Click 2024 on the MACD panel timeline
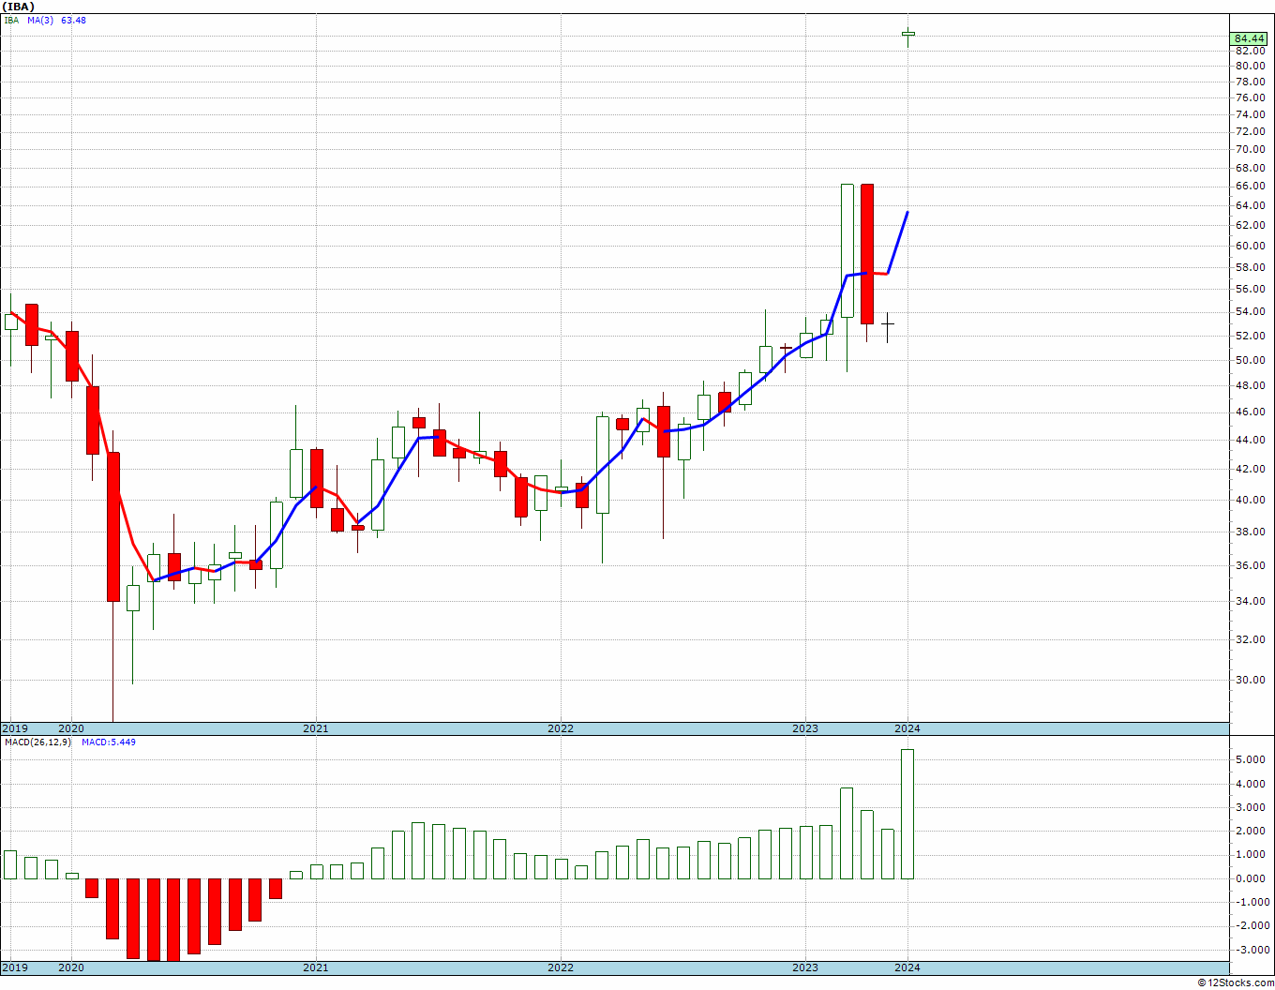Screen dimensions: 1275x990 pos(907,967)
